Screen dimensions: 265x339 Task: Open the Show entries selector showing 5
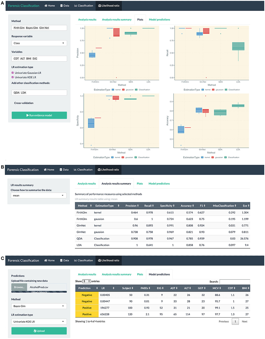pyautogui.click(x=86, y=281)
